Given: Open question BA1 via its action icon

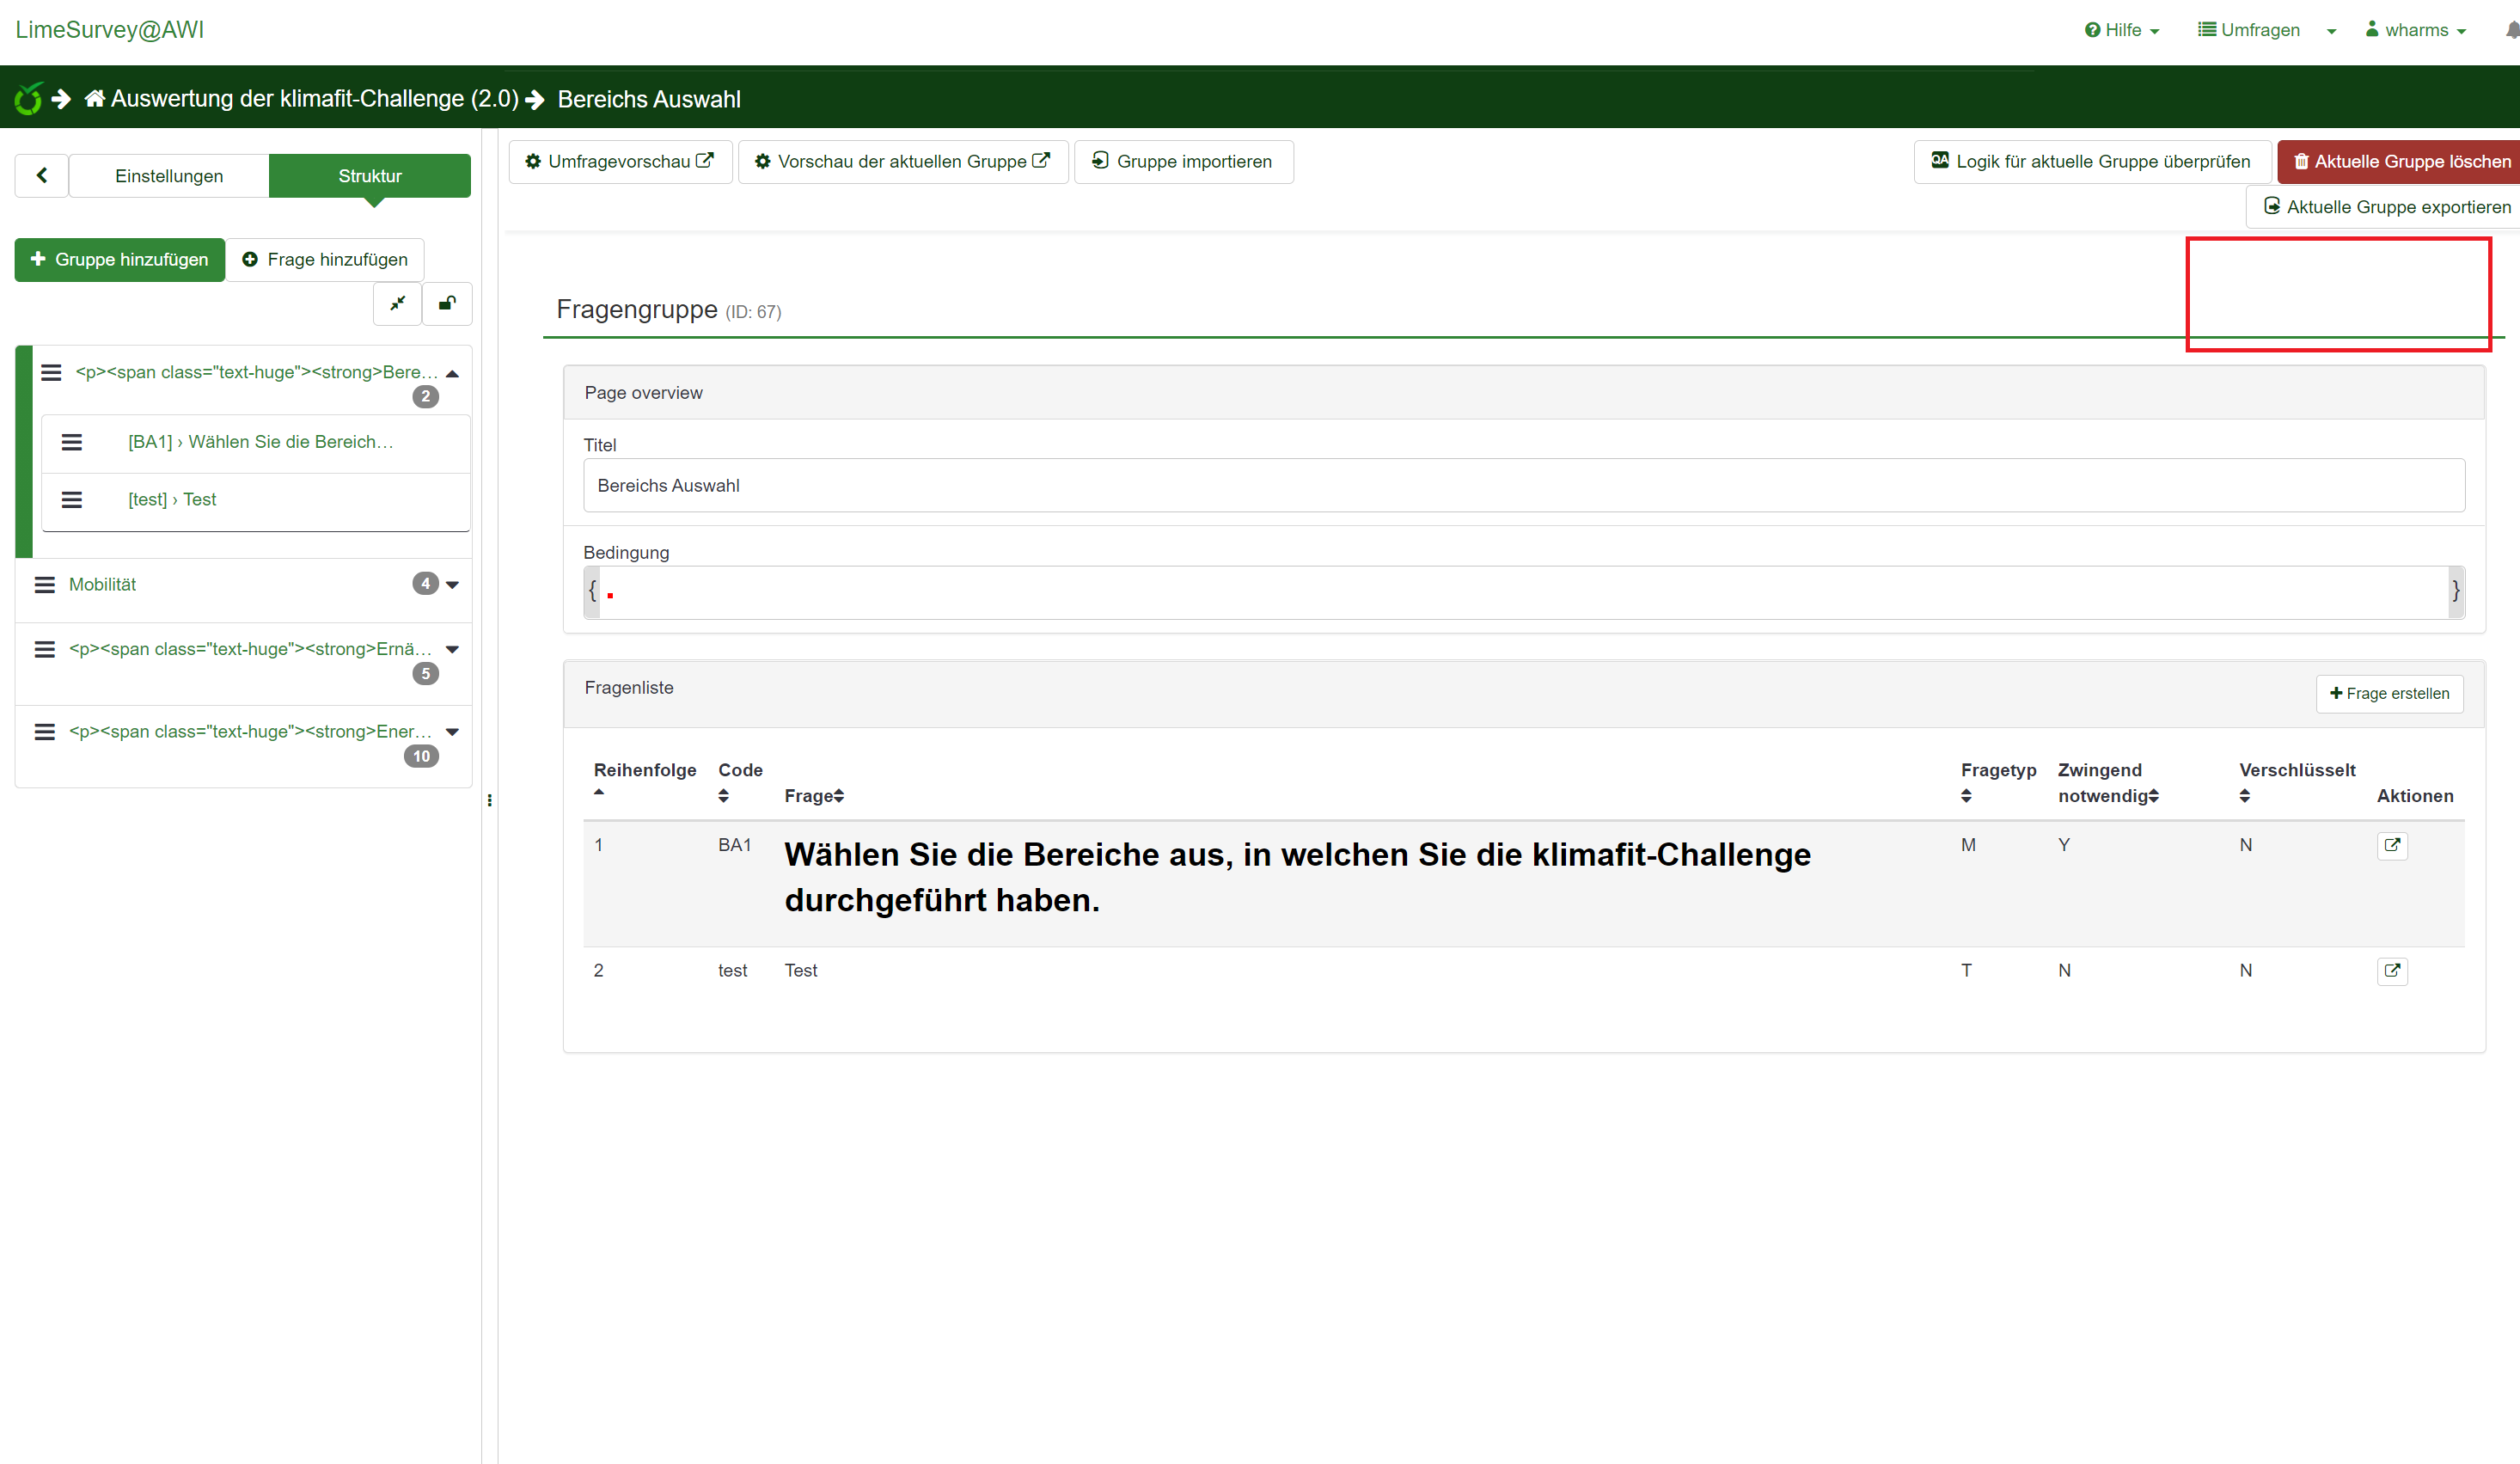Looking at the screenshot, I should [x=2391, y=845].
